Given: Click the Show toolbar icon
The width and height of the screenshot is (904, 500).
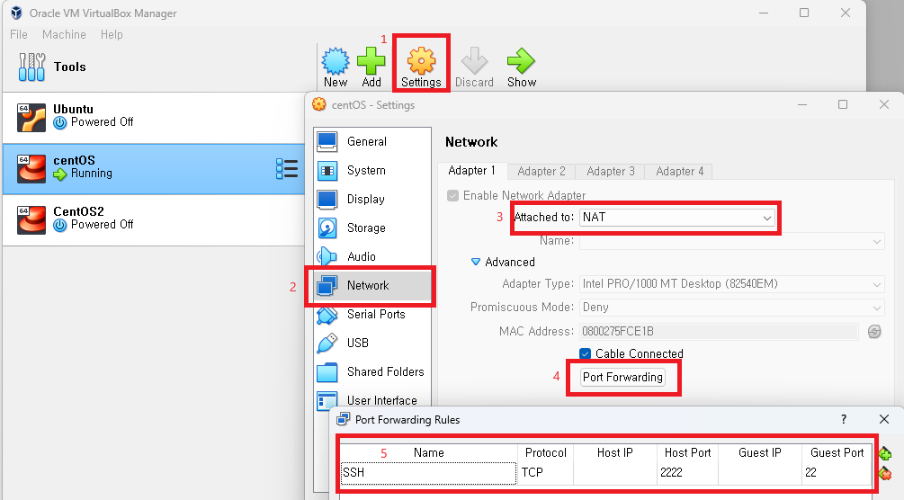Looking at the screenshot, I should [522, 67].
